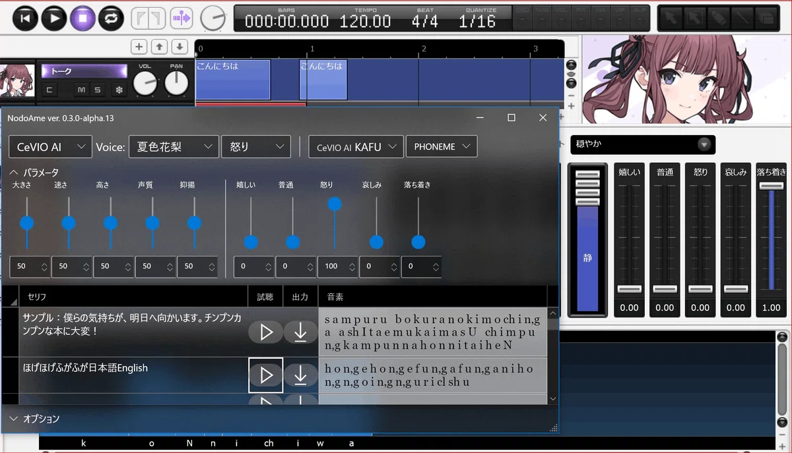This screenshot has height=453, width=792.
Task: Click the NodoAme table vertical scrollbar down arrow
Action: 553,399
